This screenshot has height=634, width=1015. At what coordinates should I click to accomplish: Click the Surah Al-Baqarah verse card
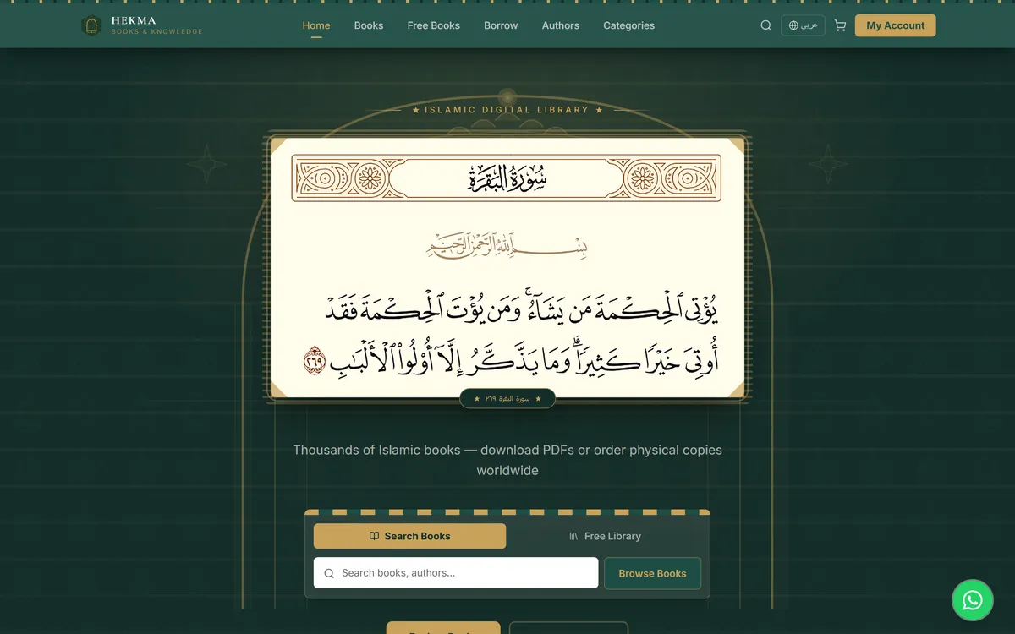[x=507, y=268]
